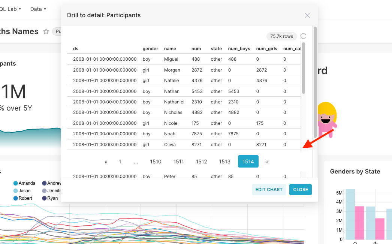
Task: Sort by the state column header
Action: [x=216, y=49]
